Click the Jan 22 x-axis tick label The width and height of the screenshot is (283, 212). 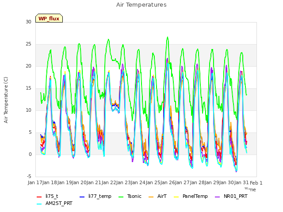point(109,183)
